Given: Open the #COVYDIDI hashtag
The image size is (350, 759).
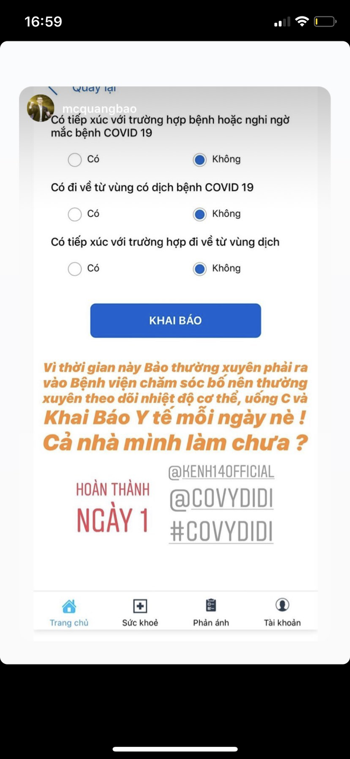Looking at the screenshot, I should point(221,532).
